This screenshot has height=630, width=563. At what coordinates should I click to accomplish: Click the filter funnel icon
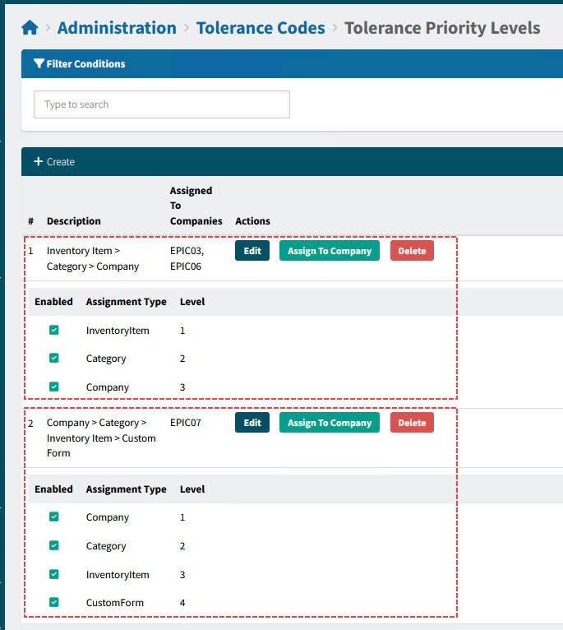click(39, 64)
